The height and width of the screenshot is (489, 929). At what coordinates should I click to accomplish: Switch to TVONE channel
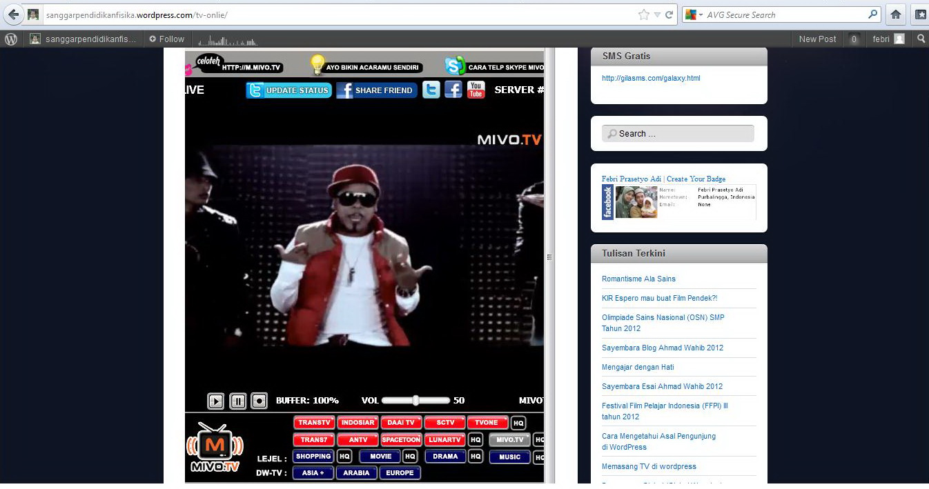point(487,423)
